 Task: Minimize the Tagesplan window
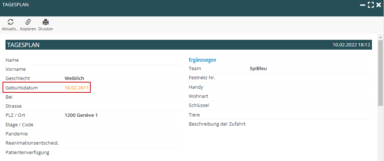click(x=362, y=5)
